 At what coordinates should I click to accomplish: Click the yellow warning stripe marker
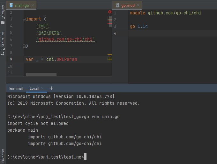(x=110, y=55)
